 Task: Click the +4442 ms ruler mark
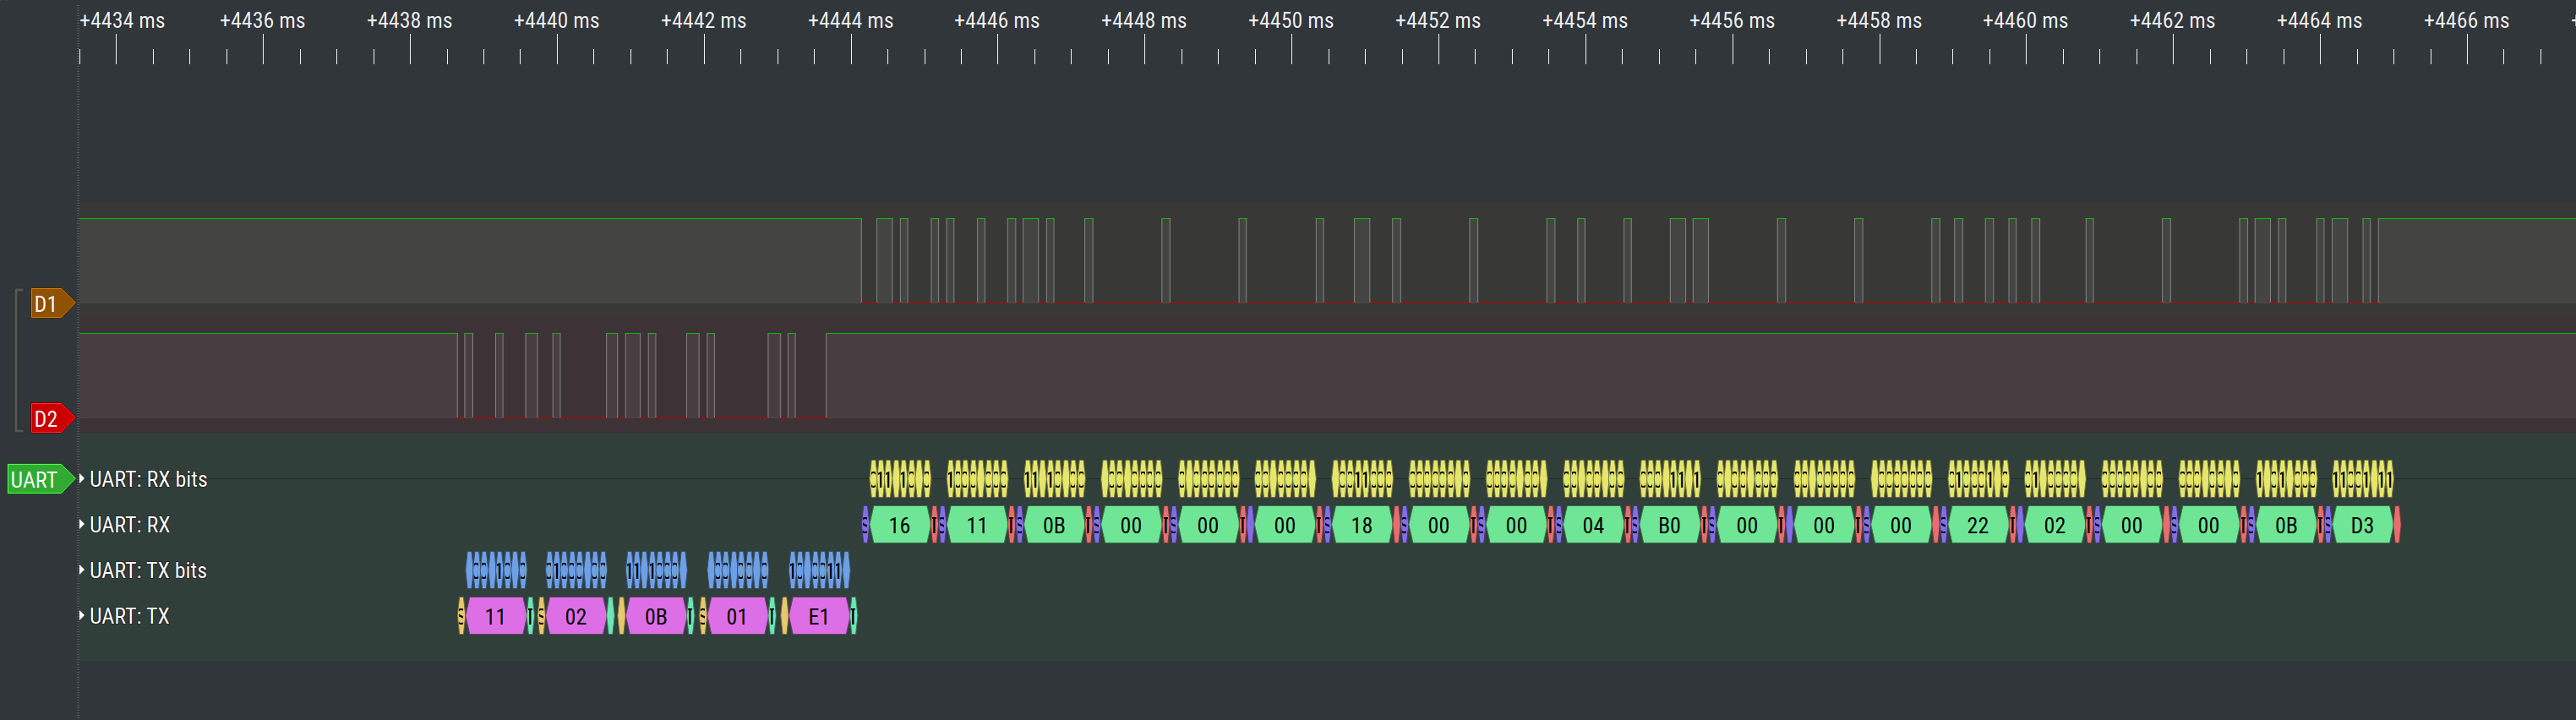[703, 21]
